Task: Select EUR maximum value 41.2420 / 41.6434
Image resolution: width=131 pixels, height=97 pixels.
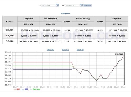Action: 83,41
